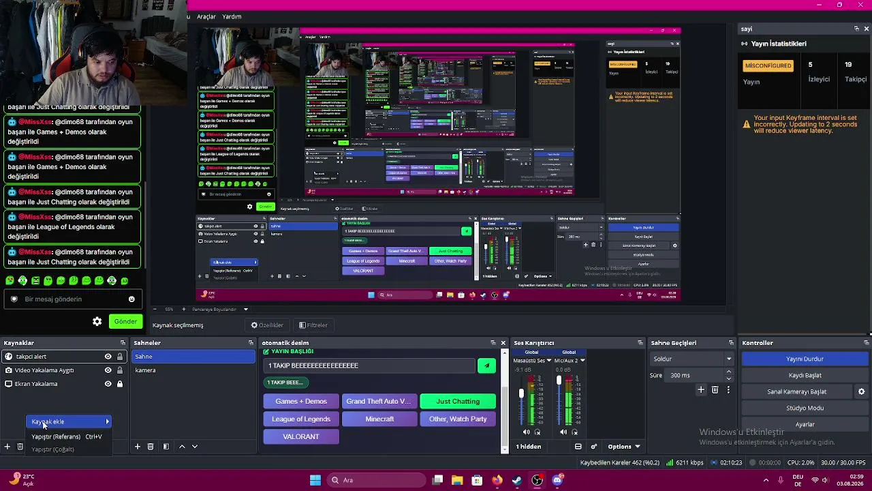Viewport: 872px width, 491px height.
Task: Add a new source with the plus icon
Action: (x=7, y=447)
